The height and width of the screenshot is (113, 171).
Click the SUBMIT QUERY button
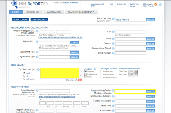(21, 20)
